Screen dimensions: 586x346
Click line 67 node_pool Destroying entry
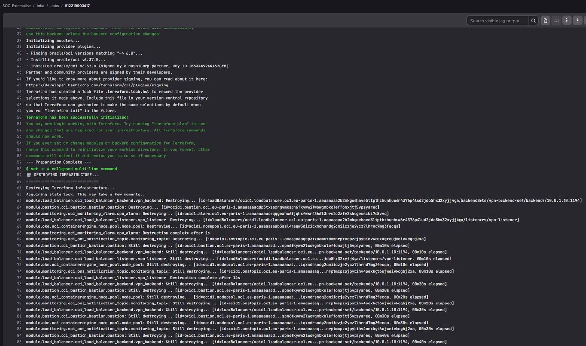click(x=213, y=226)
